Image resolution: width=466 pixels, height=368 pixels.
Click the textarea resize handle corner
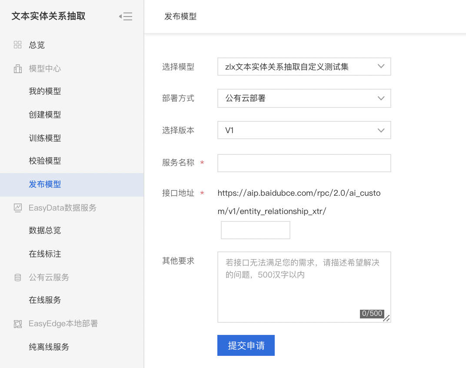click(x=386, y=318)
